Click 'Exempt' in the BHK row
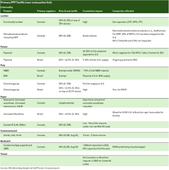Image resolution: width=169 pixels, height=170 pixels. [62, 76]
